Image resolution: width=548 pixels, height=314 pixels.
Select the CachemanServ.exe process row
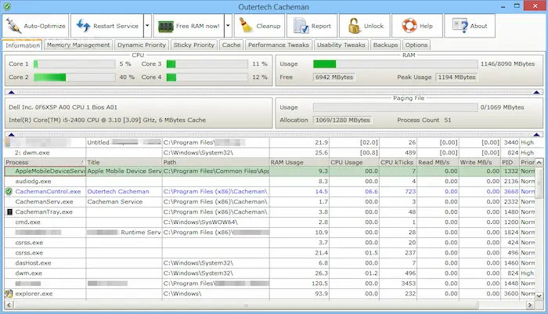pos(270,202)
